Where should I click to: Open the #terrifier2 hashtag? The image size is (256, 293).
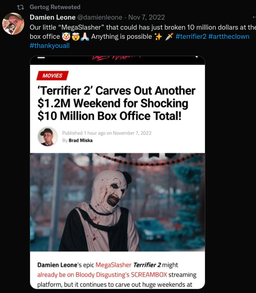point(191,37)
